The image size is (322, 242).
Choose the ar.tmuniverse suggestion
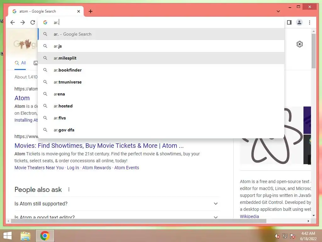point(161,82)
